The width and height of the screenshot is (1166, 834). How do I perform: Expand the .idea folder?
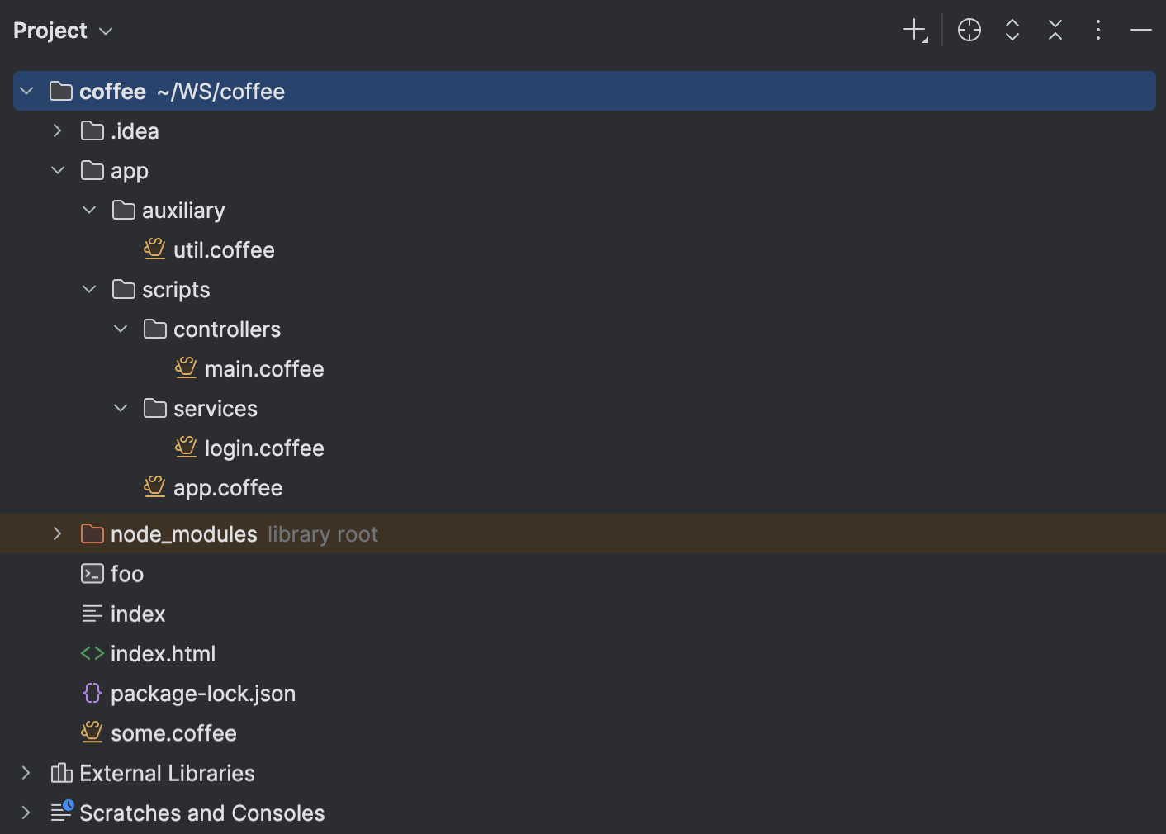point(58,130)
